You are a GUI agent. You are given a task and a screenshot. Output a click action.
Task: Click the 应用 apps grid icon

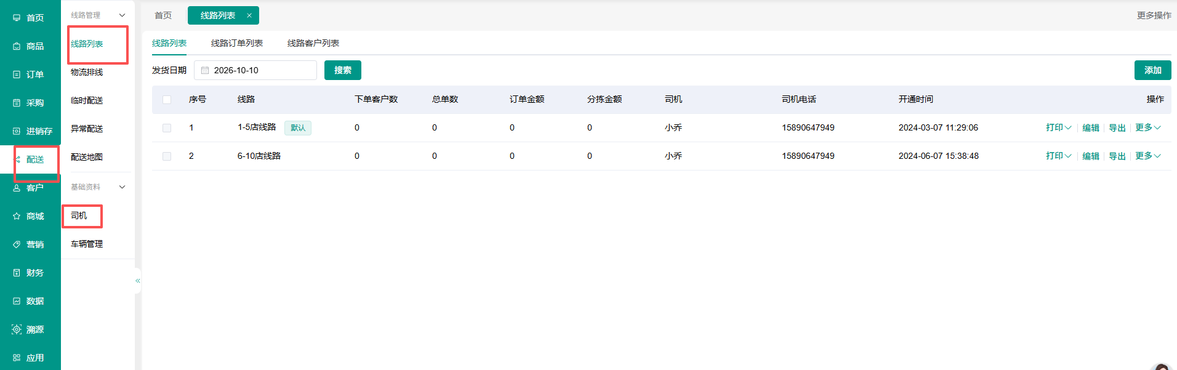click(x=17, y=358)
